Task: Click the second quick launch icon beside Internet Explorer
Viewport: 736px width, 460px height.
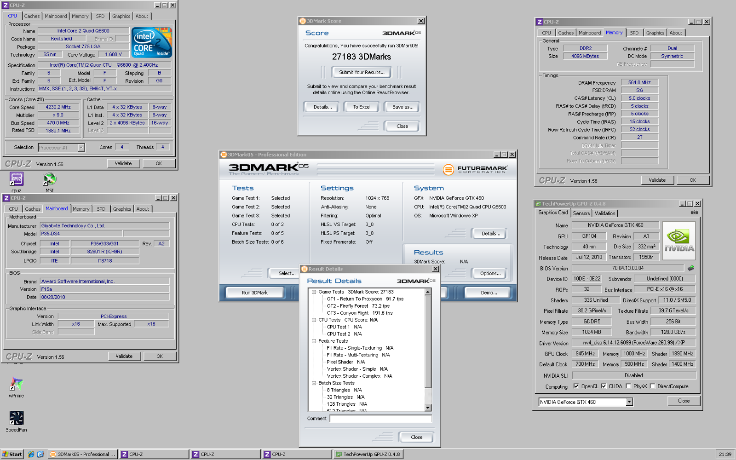Action: click(x=40, y=454)
